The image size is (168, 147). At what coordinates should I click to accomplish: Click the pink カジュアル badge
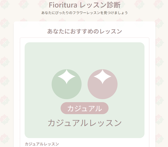pyautogui.click(x=84, y=108)
